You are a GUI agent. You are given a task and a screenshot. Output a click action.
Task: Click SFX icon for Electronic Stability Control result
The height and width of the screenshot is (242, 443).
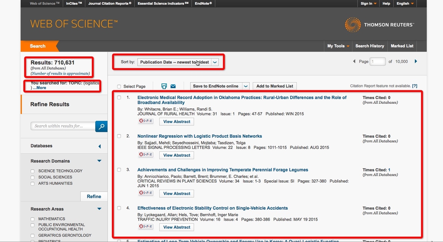coord(146,227)
